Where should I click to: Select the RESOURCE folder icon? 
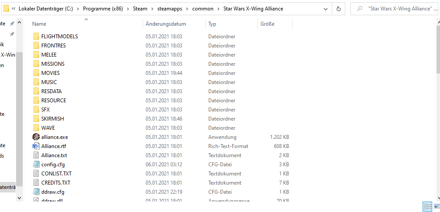coord(36,100)
